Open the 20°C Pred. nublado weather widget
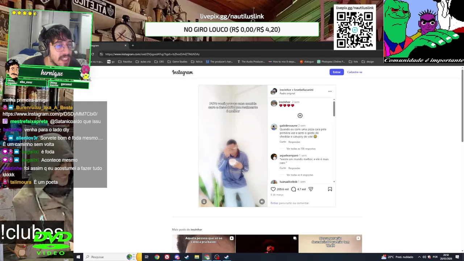This screenshot has width=464, height=261. pos(397,257)
